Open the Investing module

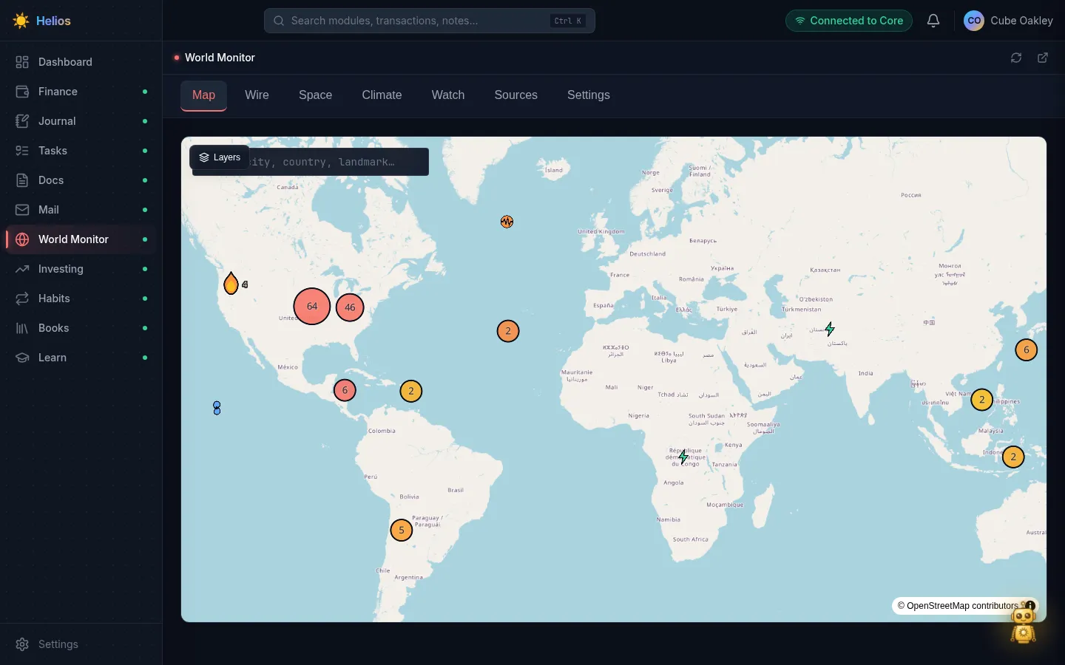(81, 269)
